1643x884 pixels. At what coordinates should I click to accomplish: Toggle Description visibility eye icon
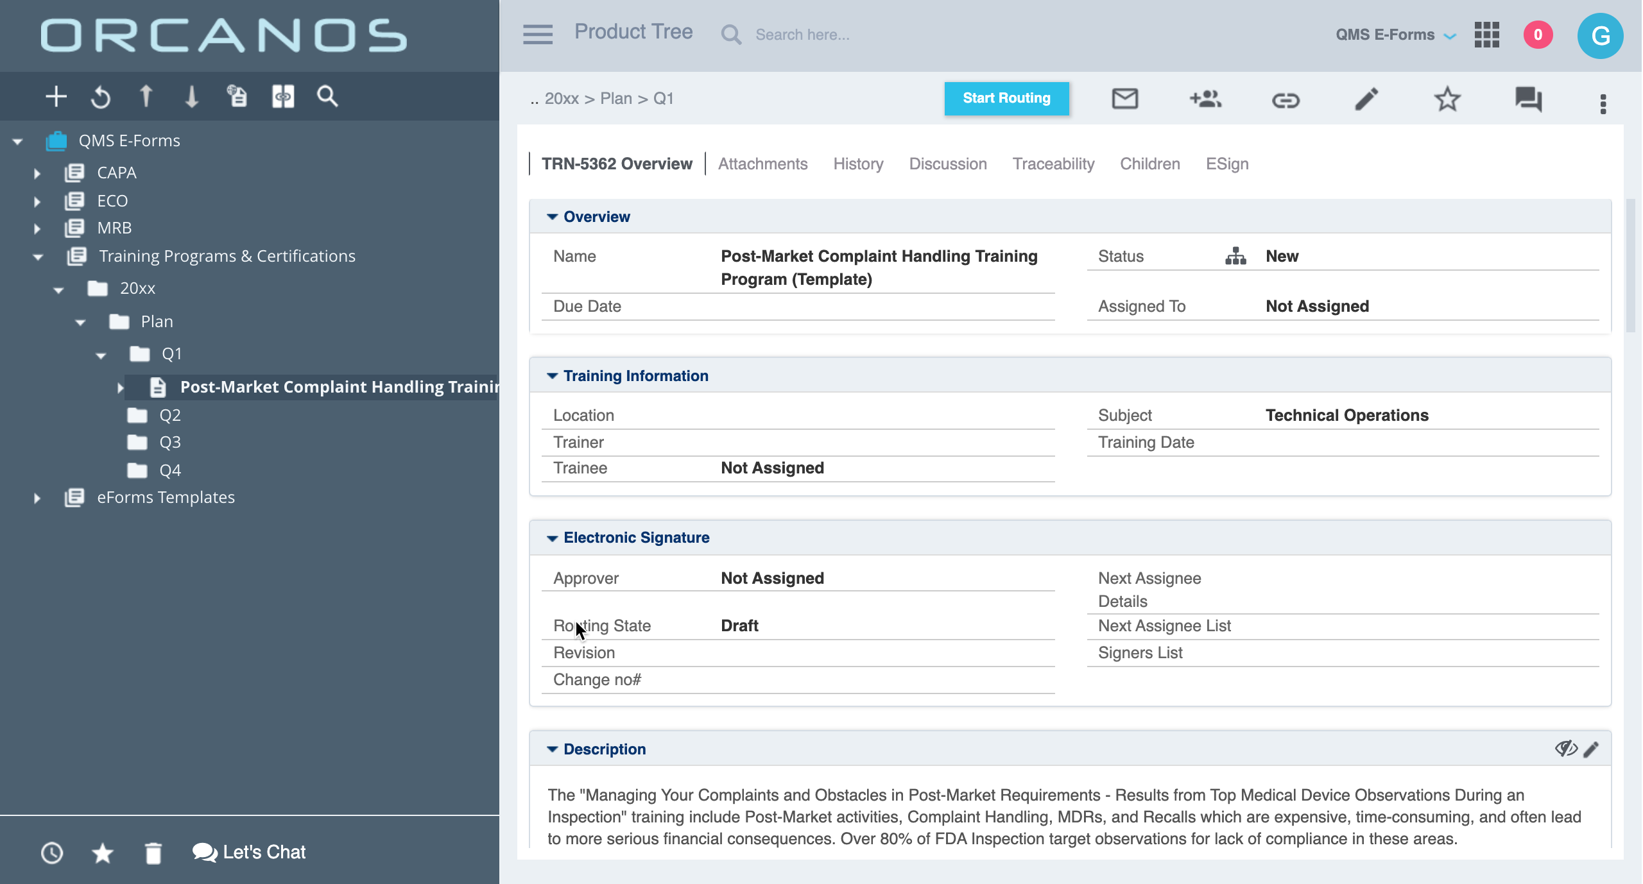click(x=1565, y=749)
